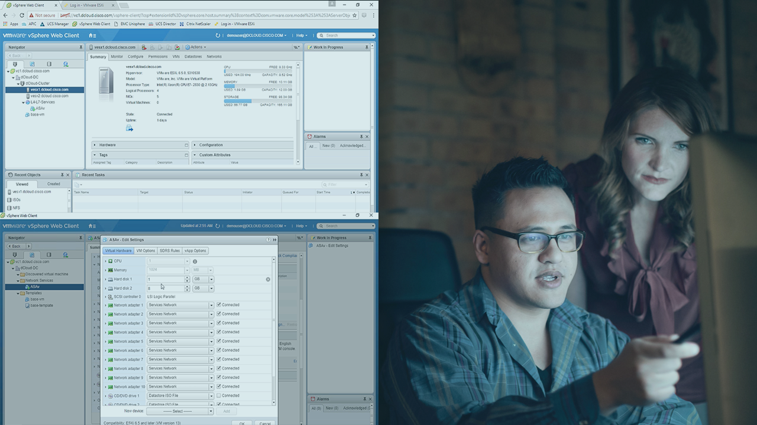Increase Hard disk 2 size with the up stepper
The height and width of the screenshot is (425, 757).
187,287
